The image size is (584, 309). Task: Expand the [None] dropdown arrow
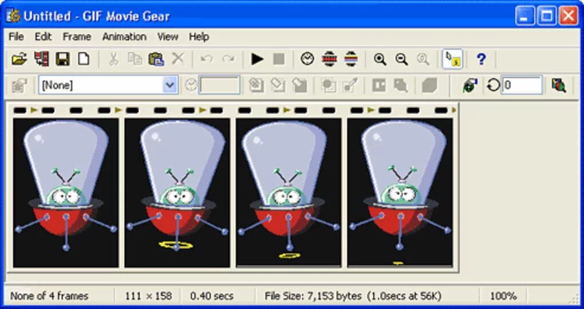tap(170, 85)
